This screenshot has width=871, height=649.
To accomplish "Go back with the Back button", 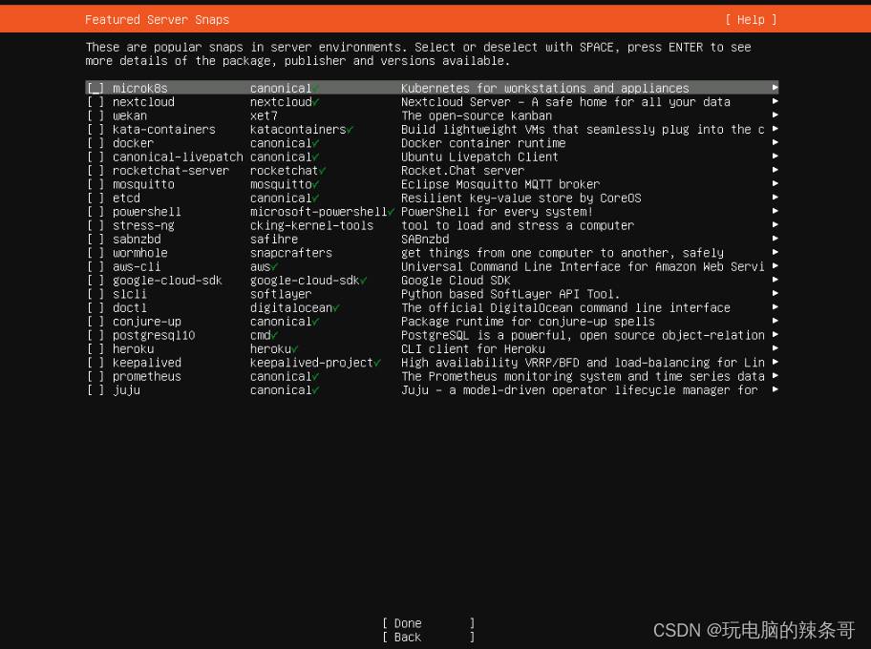I will click(x=428, y=638).
